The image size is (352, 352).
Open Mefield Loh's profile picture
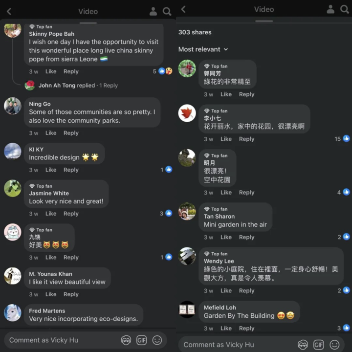(187, 309)
